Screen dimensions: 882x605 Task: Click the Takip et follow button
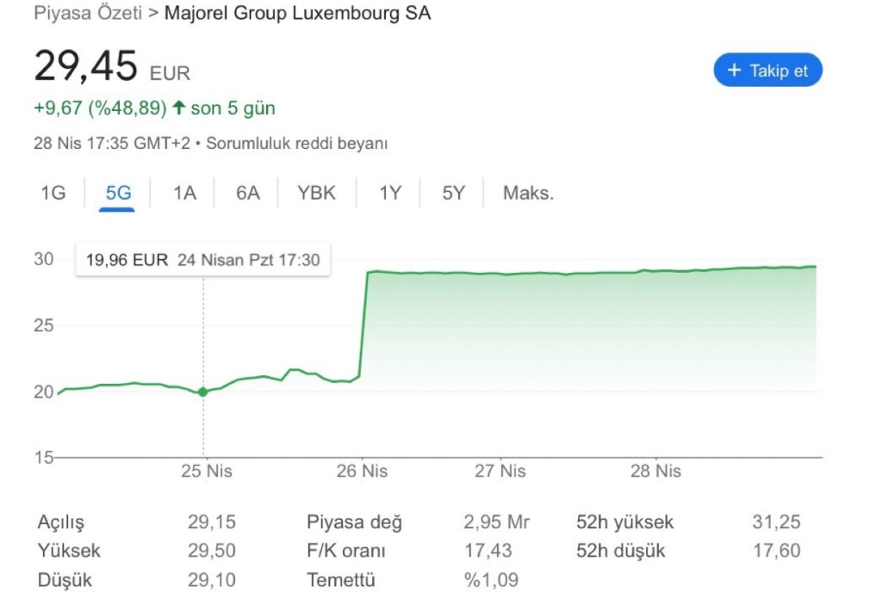(x=767, y=71)
